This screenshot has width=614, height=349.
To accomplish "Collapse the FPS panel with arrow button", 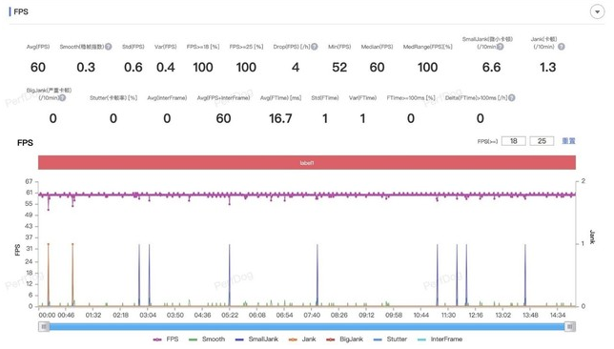I will click(x=597, y=11).
